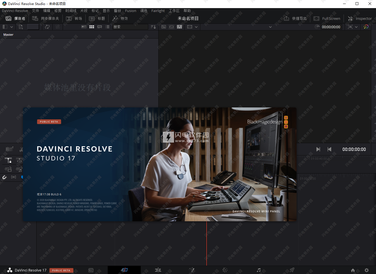
Task: Switch to the Cut page icon
Action: (124, 270)
